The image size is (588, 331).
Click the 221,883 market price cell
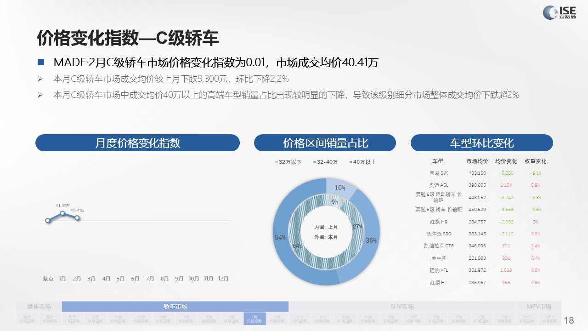[477, 258]
